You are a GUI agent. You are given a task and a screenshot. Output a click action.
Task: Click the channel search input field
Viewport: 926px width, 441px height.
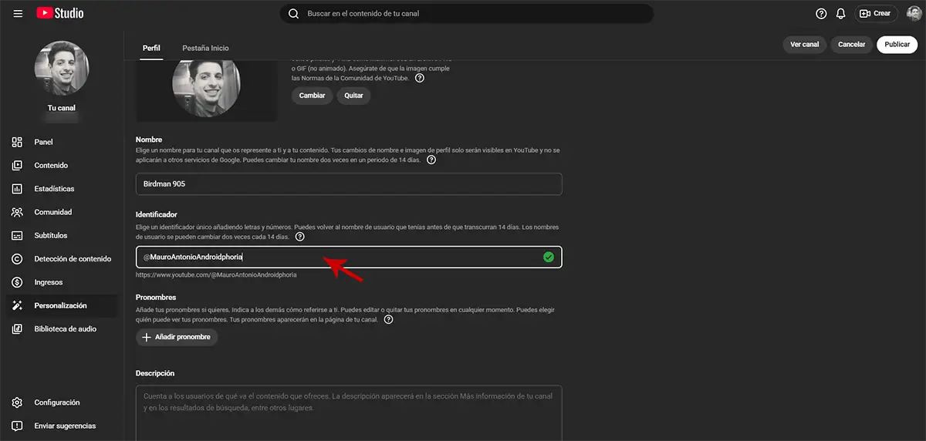467,13
